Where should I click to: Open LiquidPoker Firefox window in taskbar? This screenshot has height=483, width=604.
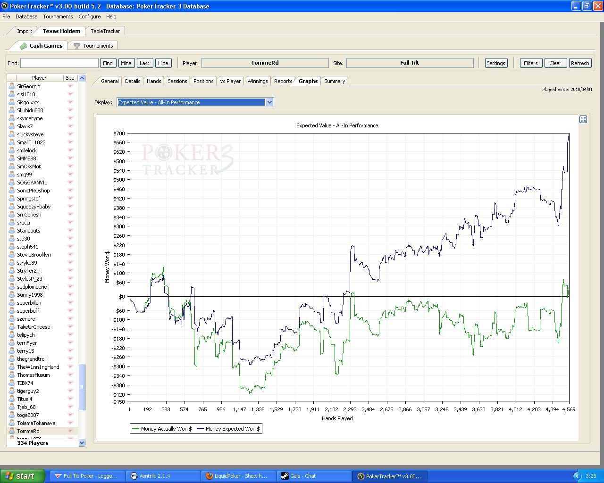[238, 476]
